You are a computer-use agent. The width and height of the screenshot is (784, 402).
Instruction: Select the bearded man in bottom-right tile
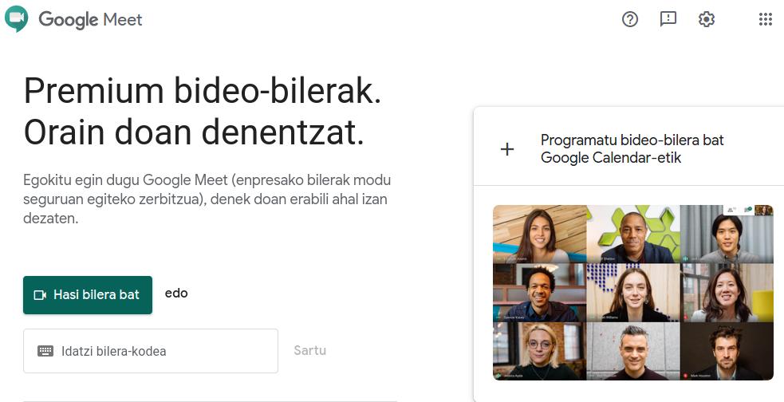(727, 351)
